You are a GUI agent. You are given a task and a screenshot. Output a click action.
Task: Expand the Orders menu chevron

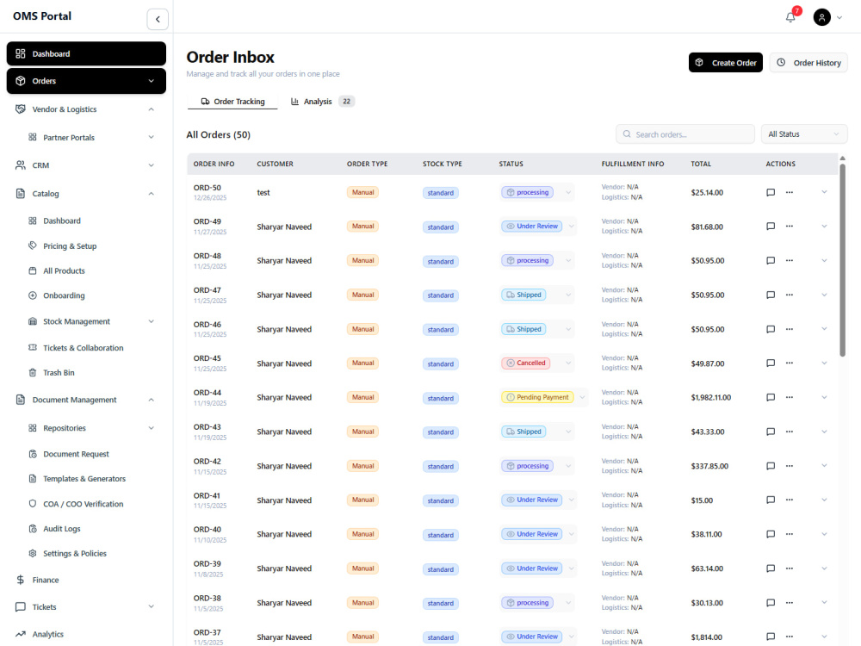(151, 81)
